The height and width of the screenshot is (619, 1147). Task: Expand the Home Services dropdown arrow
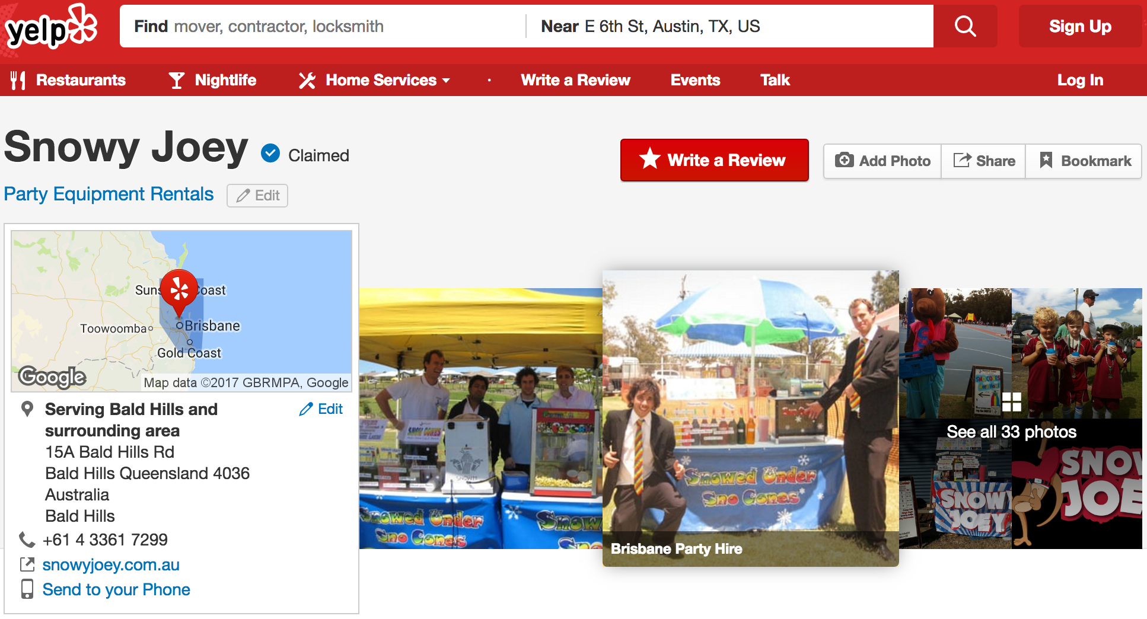[x=446, y=81]
